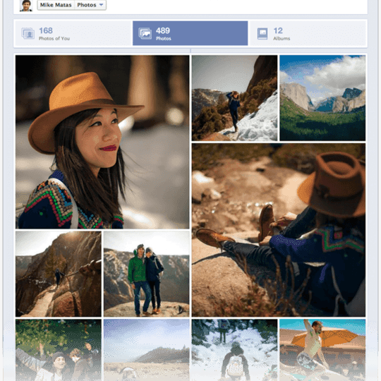381x381 pixels.
Task: Expand the Photos dropdown arrow
Action: tap(102, 5)
